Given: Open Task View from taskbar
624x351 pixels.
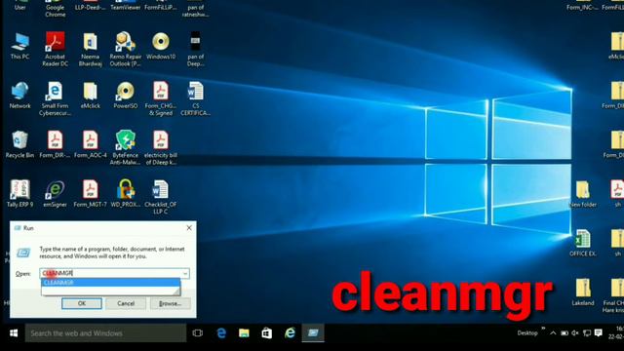Looking at the screenshot, I should 197,333.
